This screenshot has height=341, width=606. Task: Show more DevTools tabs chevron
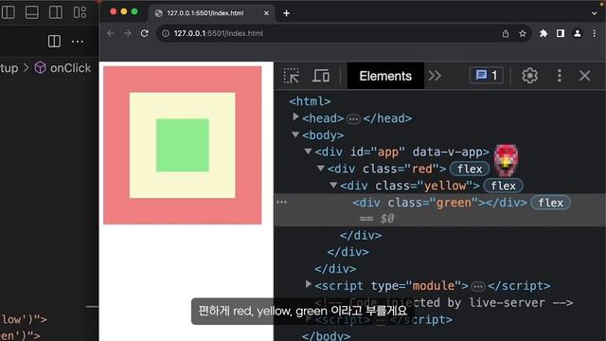435,76
